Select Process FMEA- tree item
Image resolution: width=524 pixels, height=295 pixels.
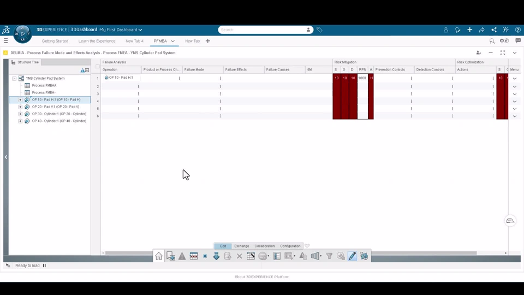coord(44,93)
